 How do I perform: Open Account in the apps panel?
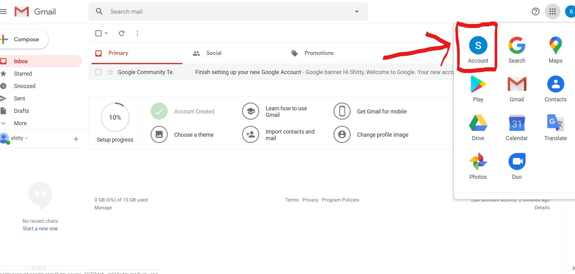(478, 50)
